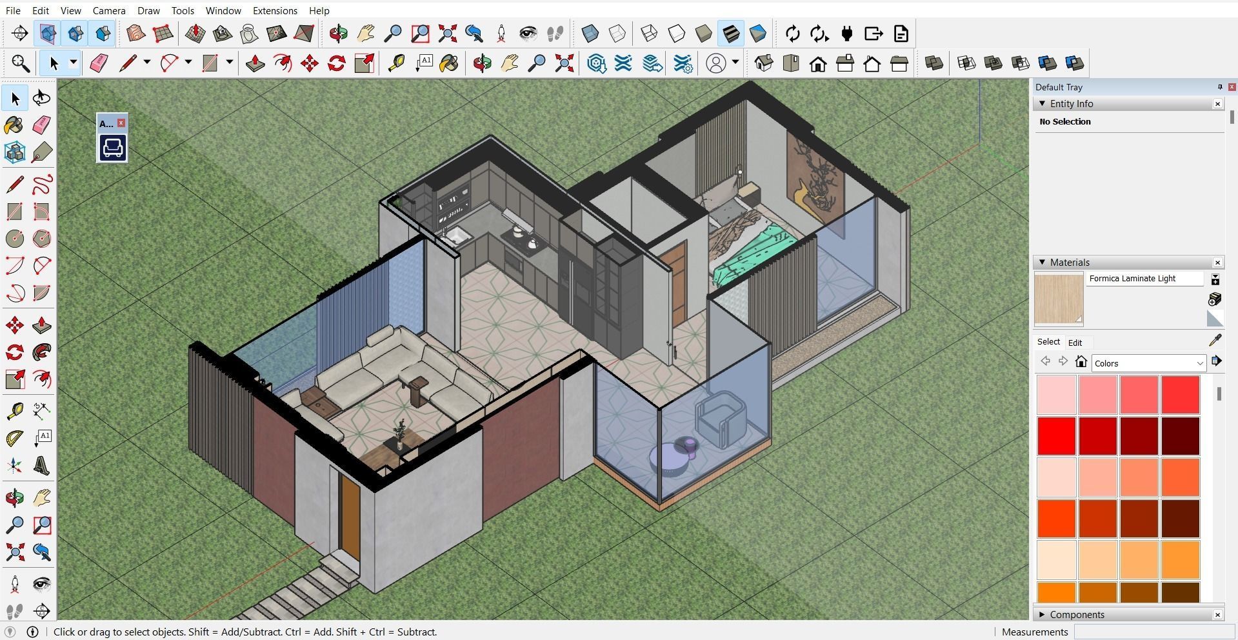The height and width of the screenshot is (640, 1238).
Task: Click Previous view in top camera toolbar
Action: (474, 34)
